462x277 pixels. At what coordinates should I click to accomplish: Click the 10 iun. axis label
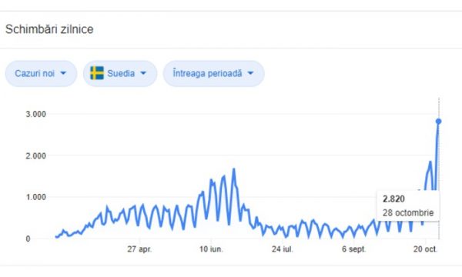[211, 249]
